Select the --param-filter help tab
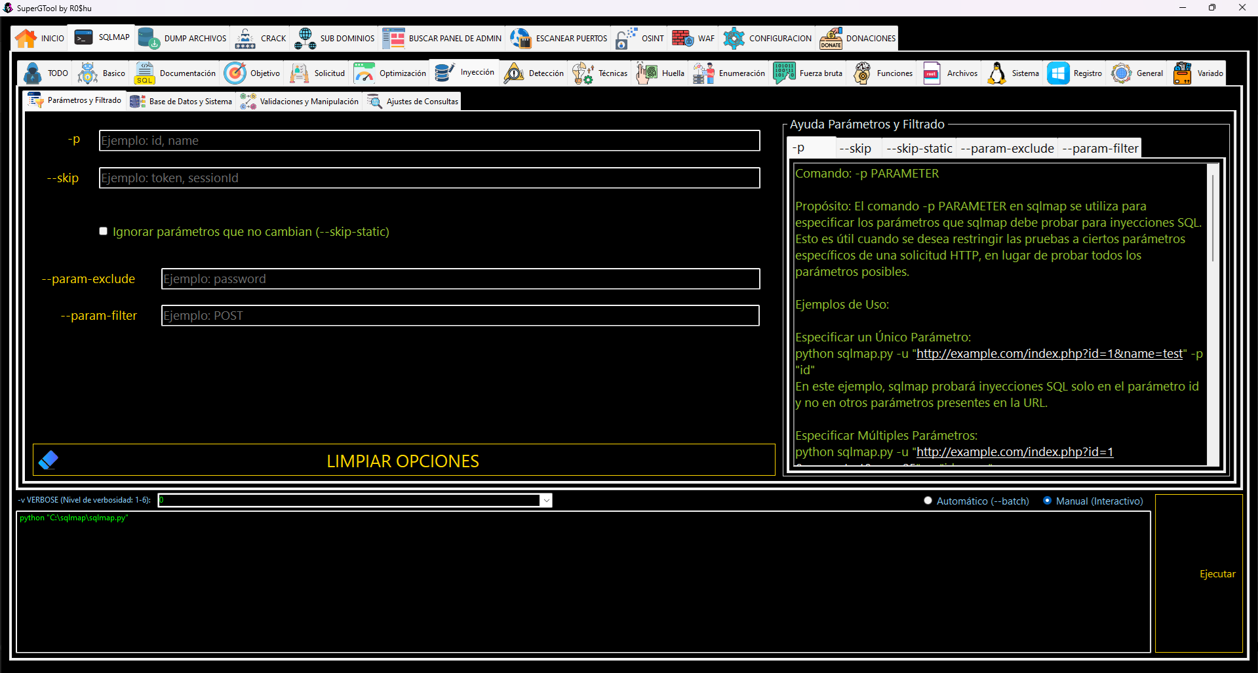Viewport: 1258px width, 673px height. 1100,148
